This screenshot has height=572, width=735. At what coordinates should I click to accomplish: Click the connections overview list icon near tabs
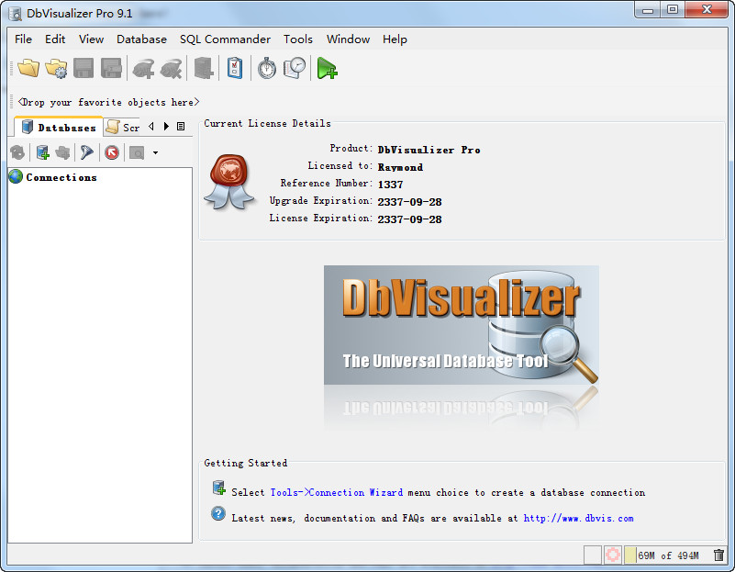point(181,126)
